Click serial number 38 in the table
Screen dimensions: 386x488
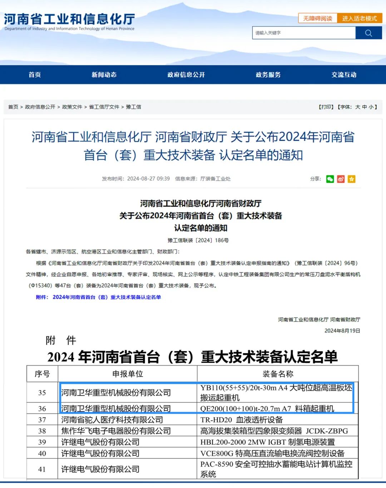click(x=42, y=431)
